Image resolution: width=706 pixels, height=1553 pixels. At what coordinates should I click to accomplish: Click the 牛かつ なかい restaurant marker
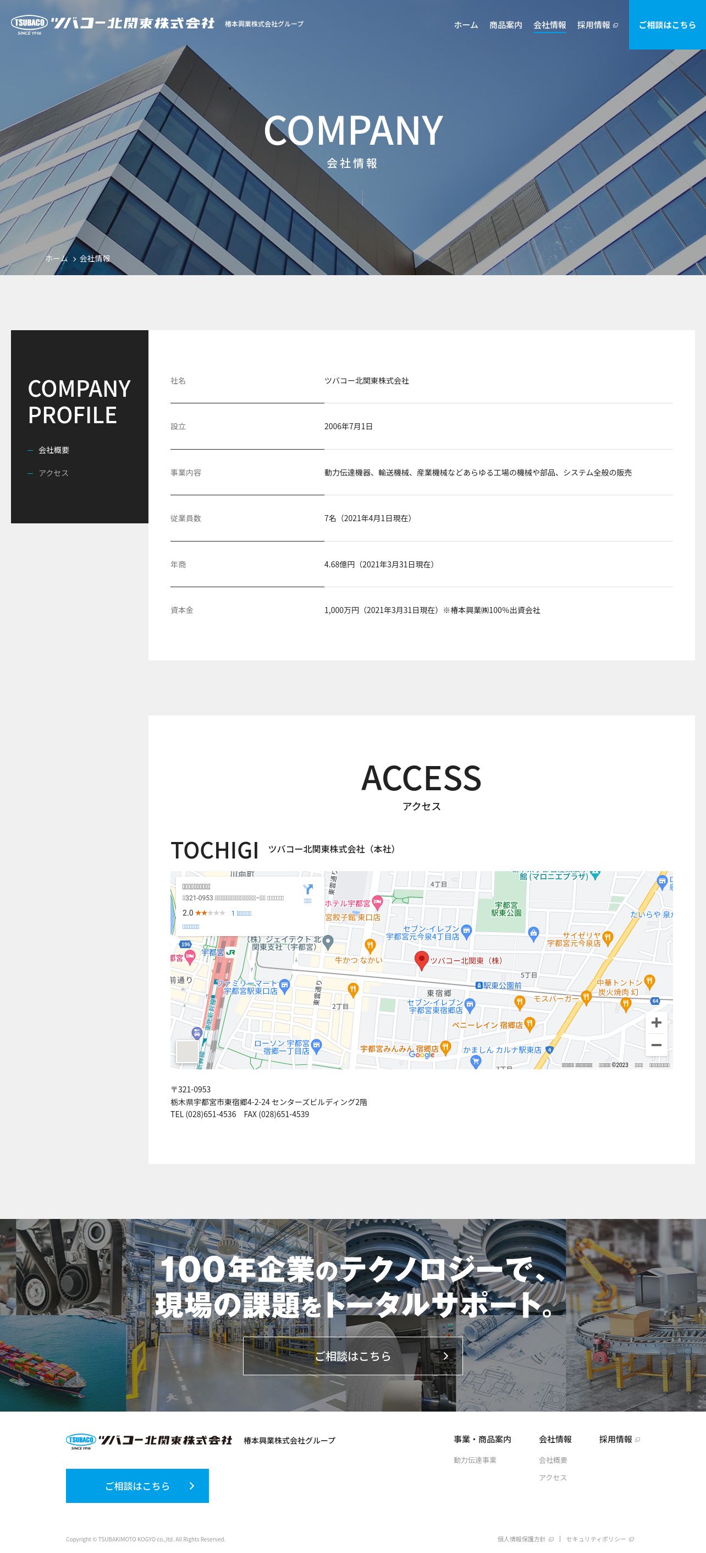[x=371, y=946]
